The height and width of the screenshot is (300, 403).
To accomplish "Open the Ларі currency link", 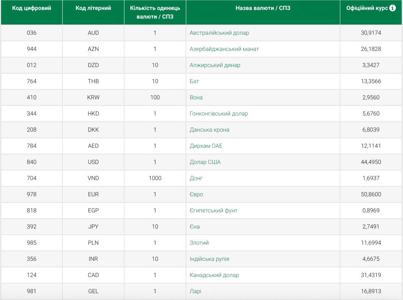I will 195,291.
